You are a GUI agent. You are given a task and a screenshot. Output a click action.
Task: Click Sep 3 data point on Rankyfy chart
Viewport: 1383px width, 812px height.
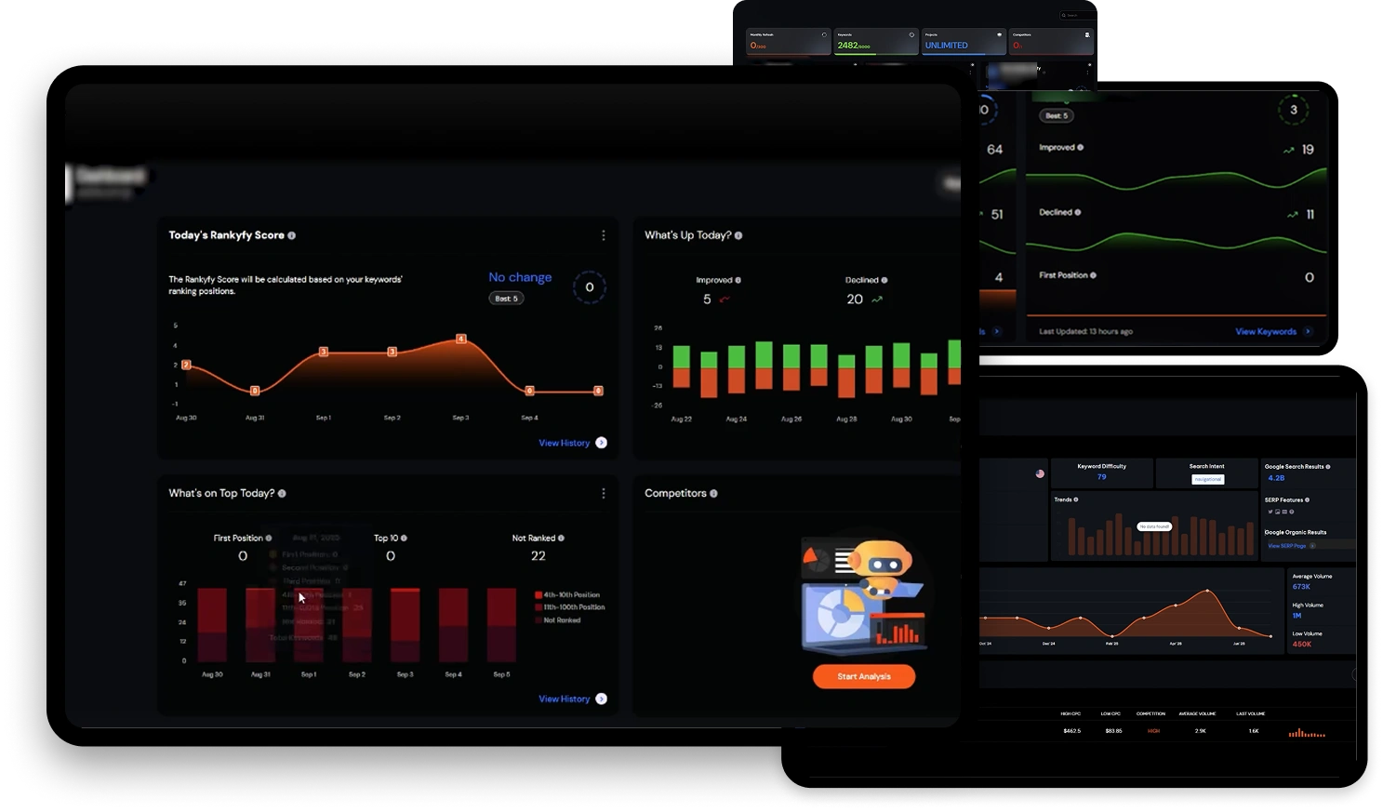pos(461,339)
